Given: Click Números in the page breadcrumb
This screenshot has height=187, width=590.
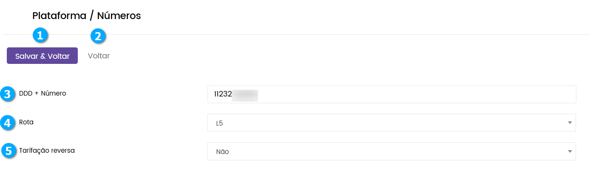Looking at the screenshot, I should (119, 16).
